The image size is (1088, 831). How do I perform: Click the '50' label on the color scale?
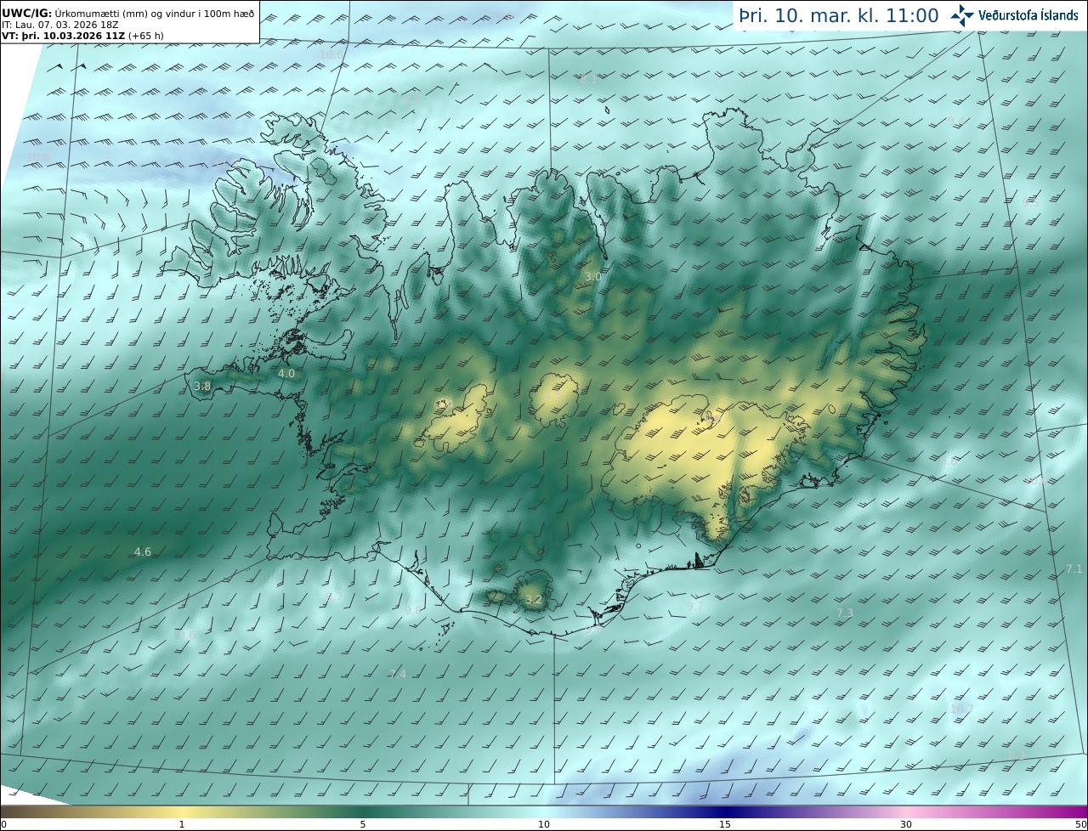coord(1080,824)
